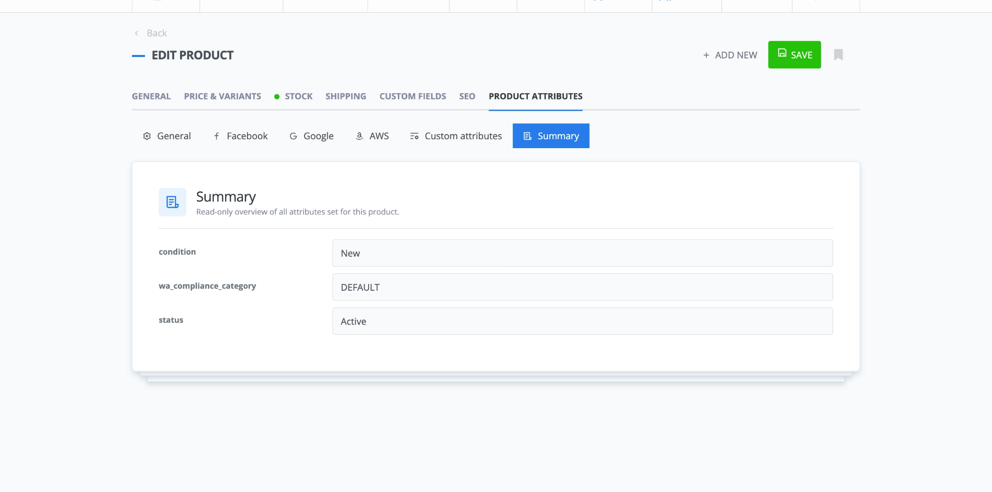This screenshot has width=992, height=492.
Task: Click the green stock status dot
Action: click(277, 97)
